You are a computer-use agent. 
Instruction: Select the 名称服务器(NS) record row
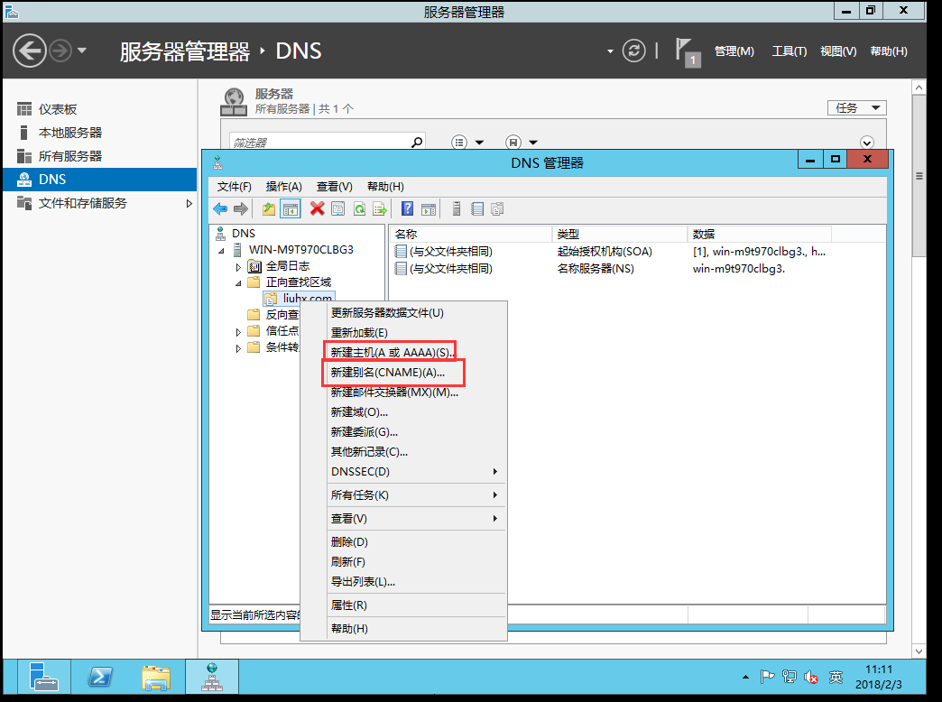(610, 269)
